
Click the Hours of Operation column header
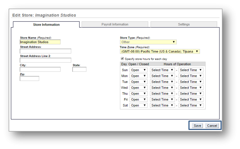click(x=177, y=64)
